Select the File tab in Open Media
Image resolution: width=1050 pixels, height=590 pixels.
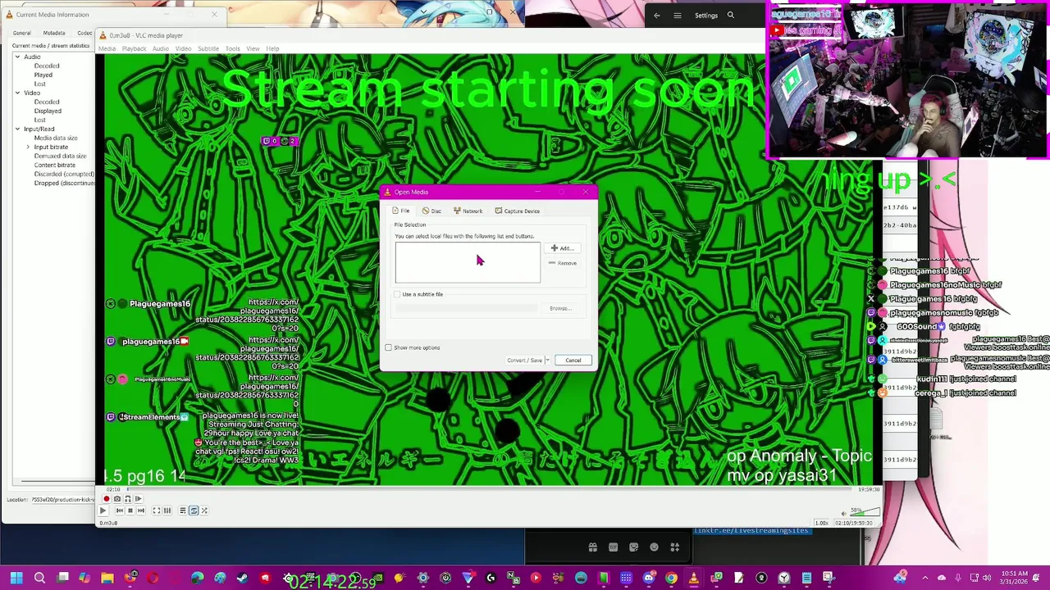(x=401, y=211)
